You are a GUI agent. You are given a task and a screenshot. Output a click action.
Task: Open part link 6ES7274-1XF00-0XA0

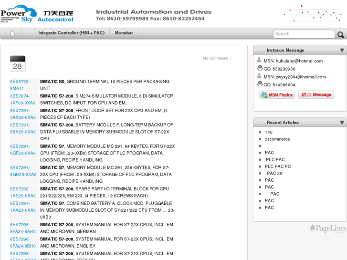(x=23, y=99)
